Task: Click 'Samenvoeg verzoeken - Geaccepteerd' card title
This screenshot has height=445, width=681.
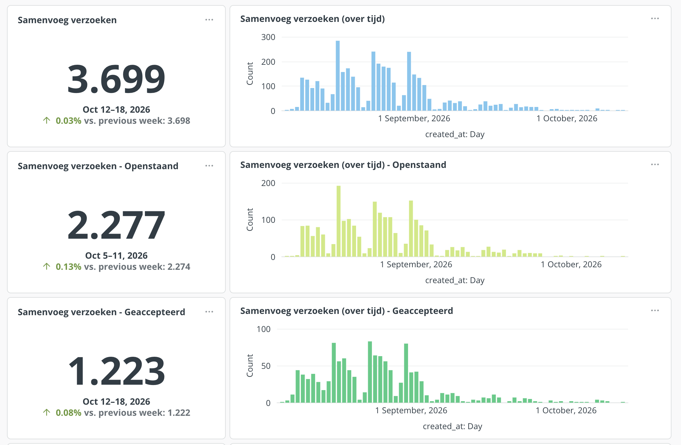Action: click(x=101, y=312)
